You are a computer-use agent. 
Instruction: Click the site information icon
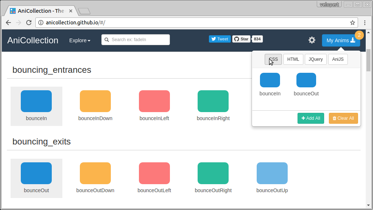[41, 23]
